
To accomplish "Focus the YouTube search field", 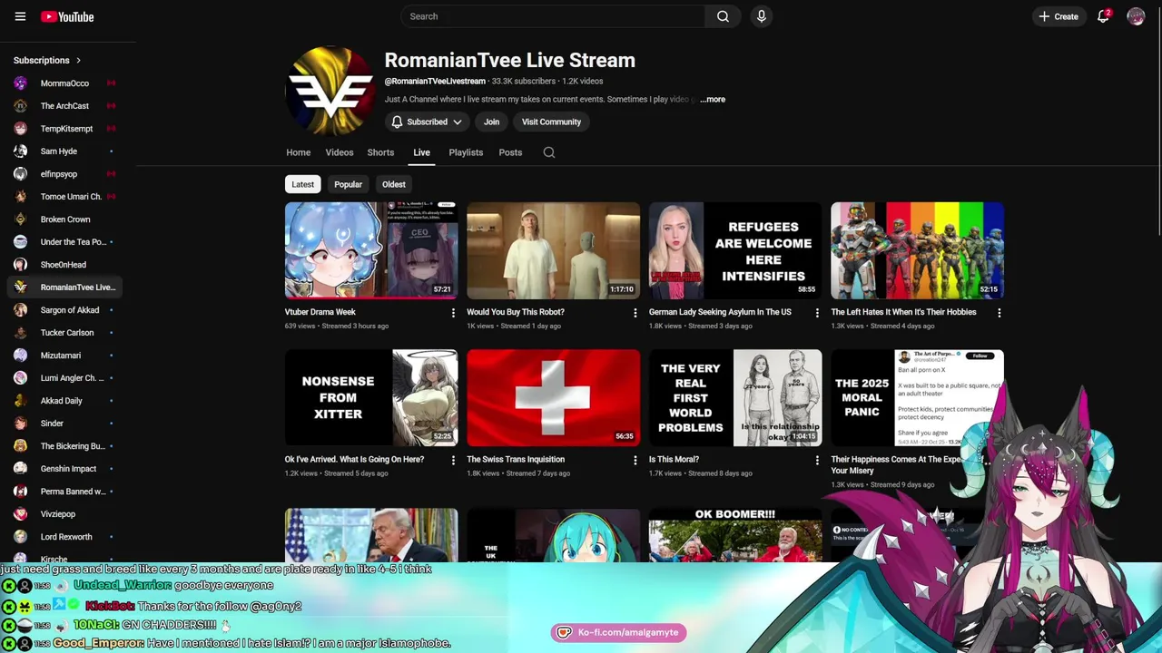I will tap(553, 16).
